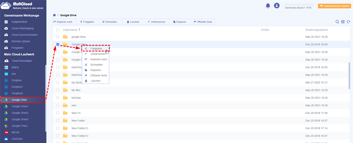This screenshot has width=353, height=143.
Task: Click the sidebar vertical scrollbar
Action: click(x=46, y=98)
